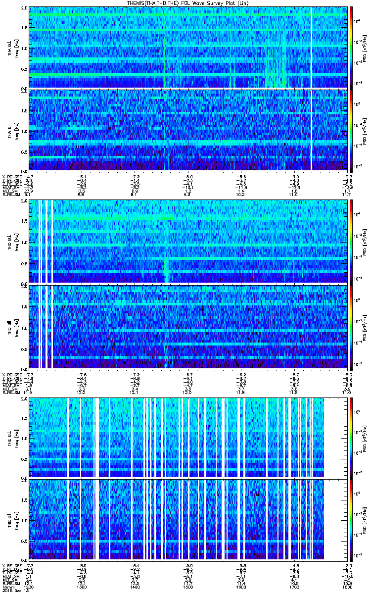Click the 'MLAT_SM' label under the THE panels

point(10,576)
